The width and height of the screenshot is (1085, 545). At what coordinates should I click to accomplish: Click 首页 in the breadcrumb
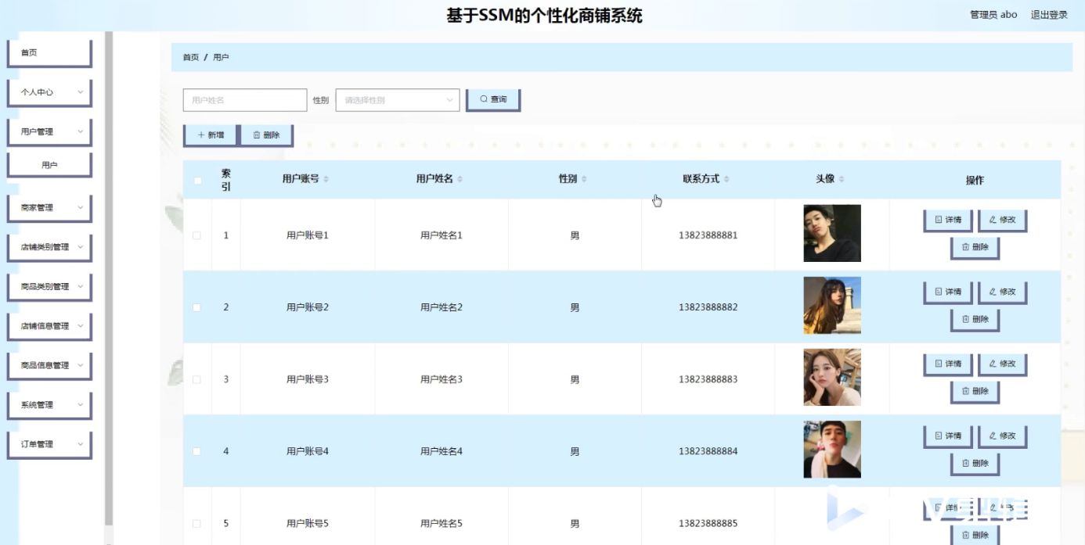[x=191, y=57]
